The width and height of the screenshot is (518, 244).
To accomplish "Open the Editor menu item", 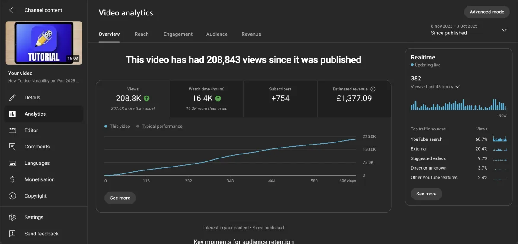I will [44, 130].
